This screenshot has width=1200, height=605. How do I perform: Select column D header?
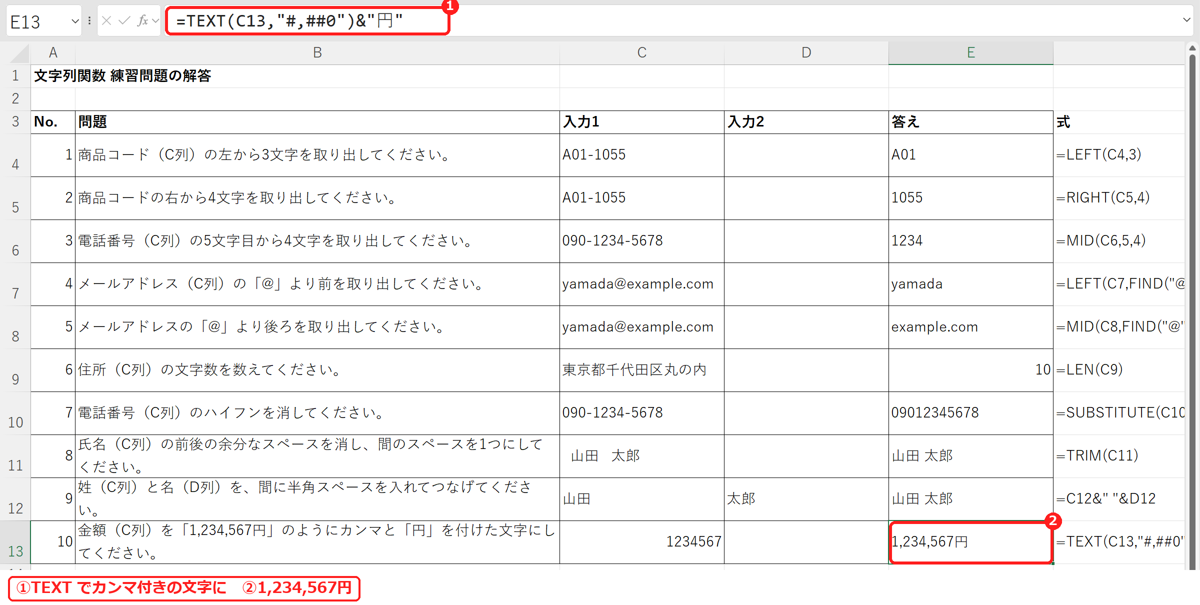(806, 53)
